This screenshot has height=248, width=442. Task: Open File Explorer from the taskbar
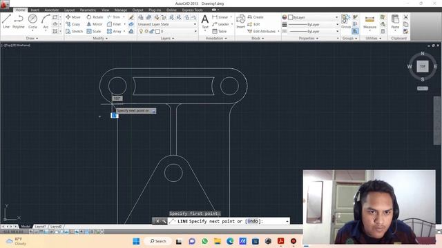coord(218,241)
